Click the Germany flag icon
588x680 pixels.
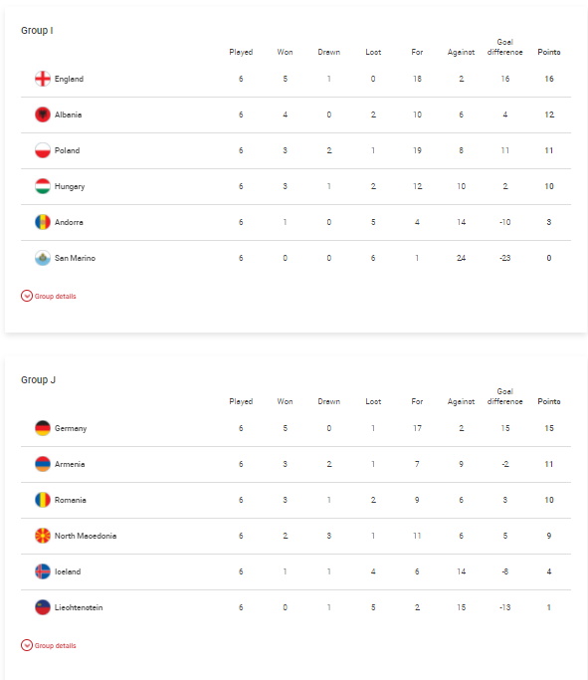43,428
